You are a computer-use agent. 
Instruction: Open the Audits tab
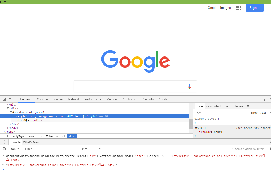coord(163,99)
